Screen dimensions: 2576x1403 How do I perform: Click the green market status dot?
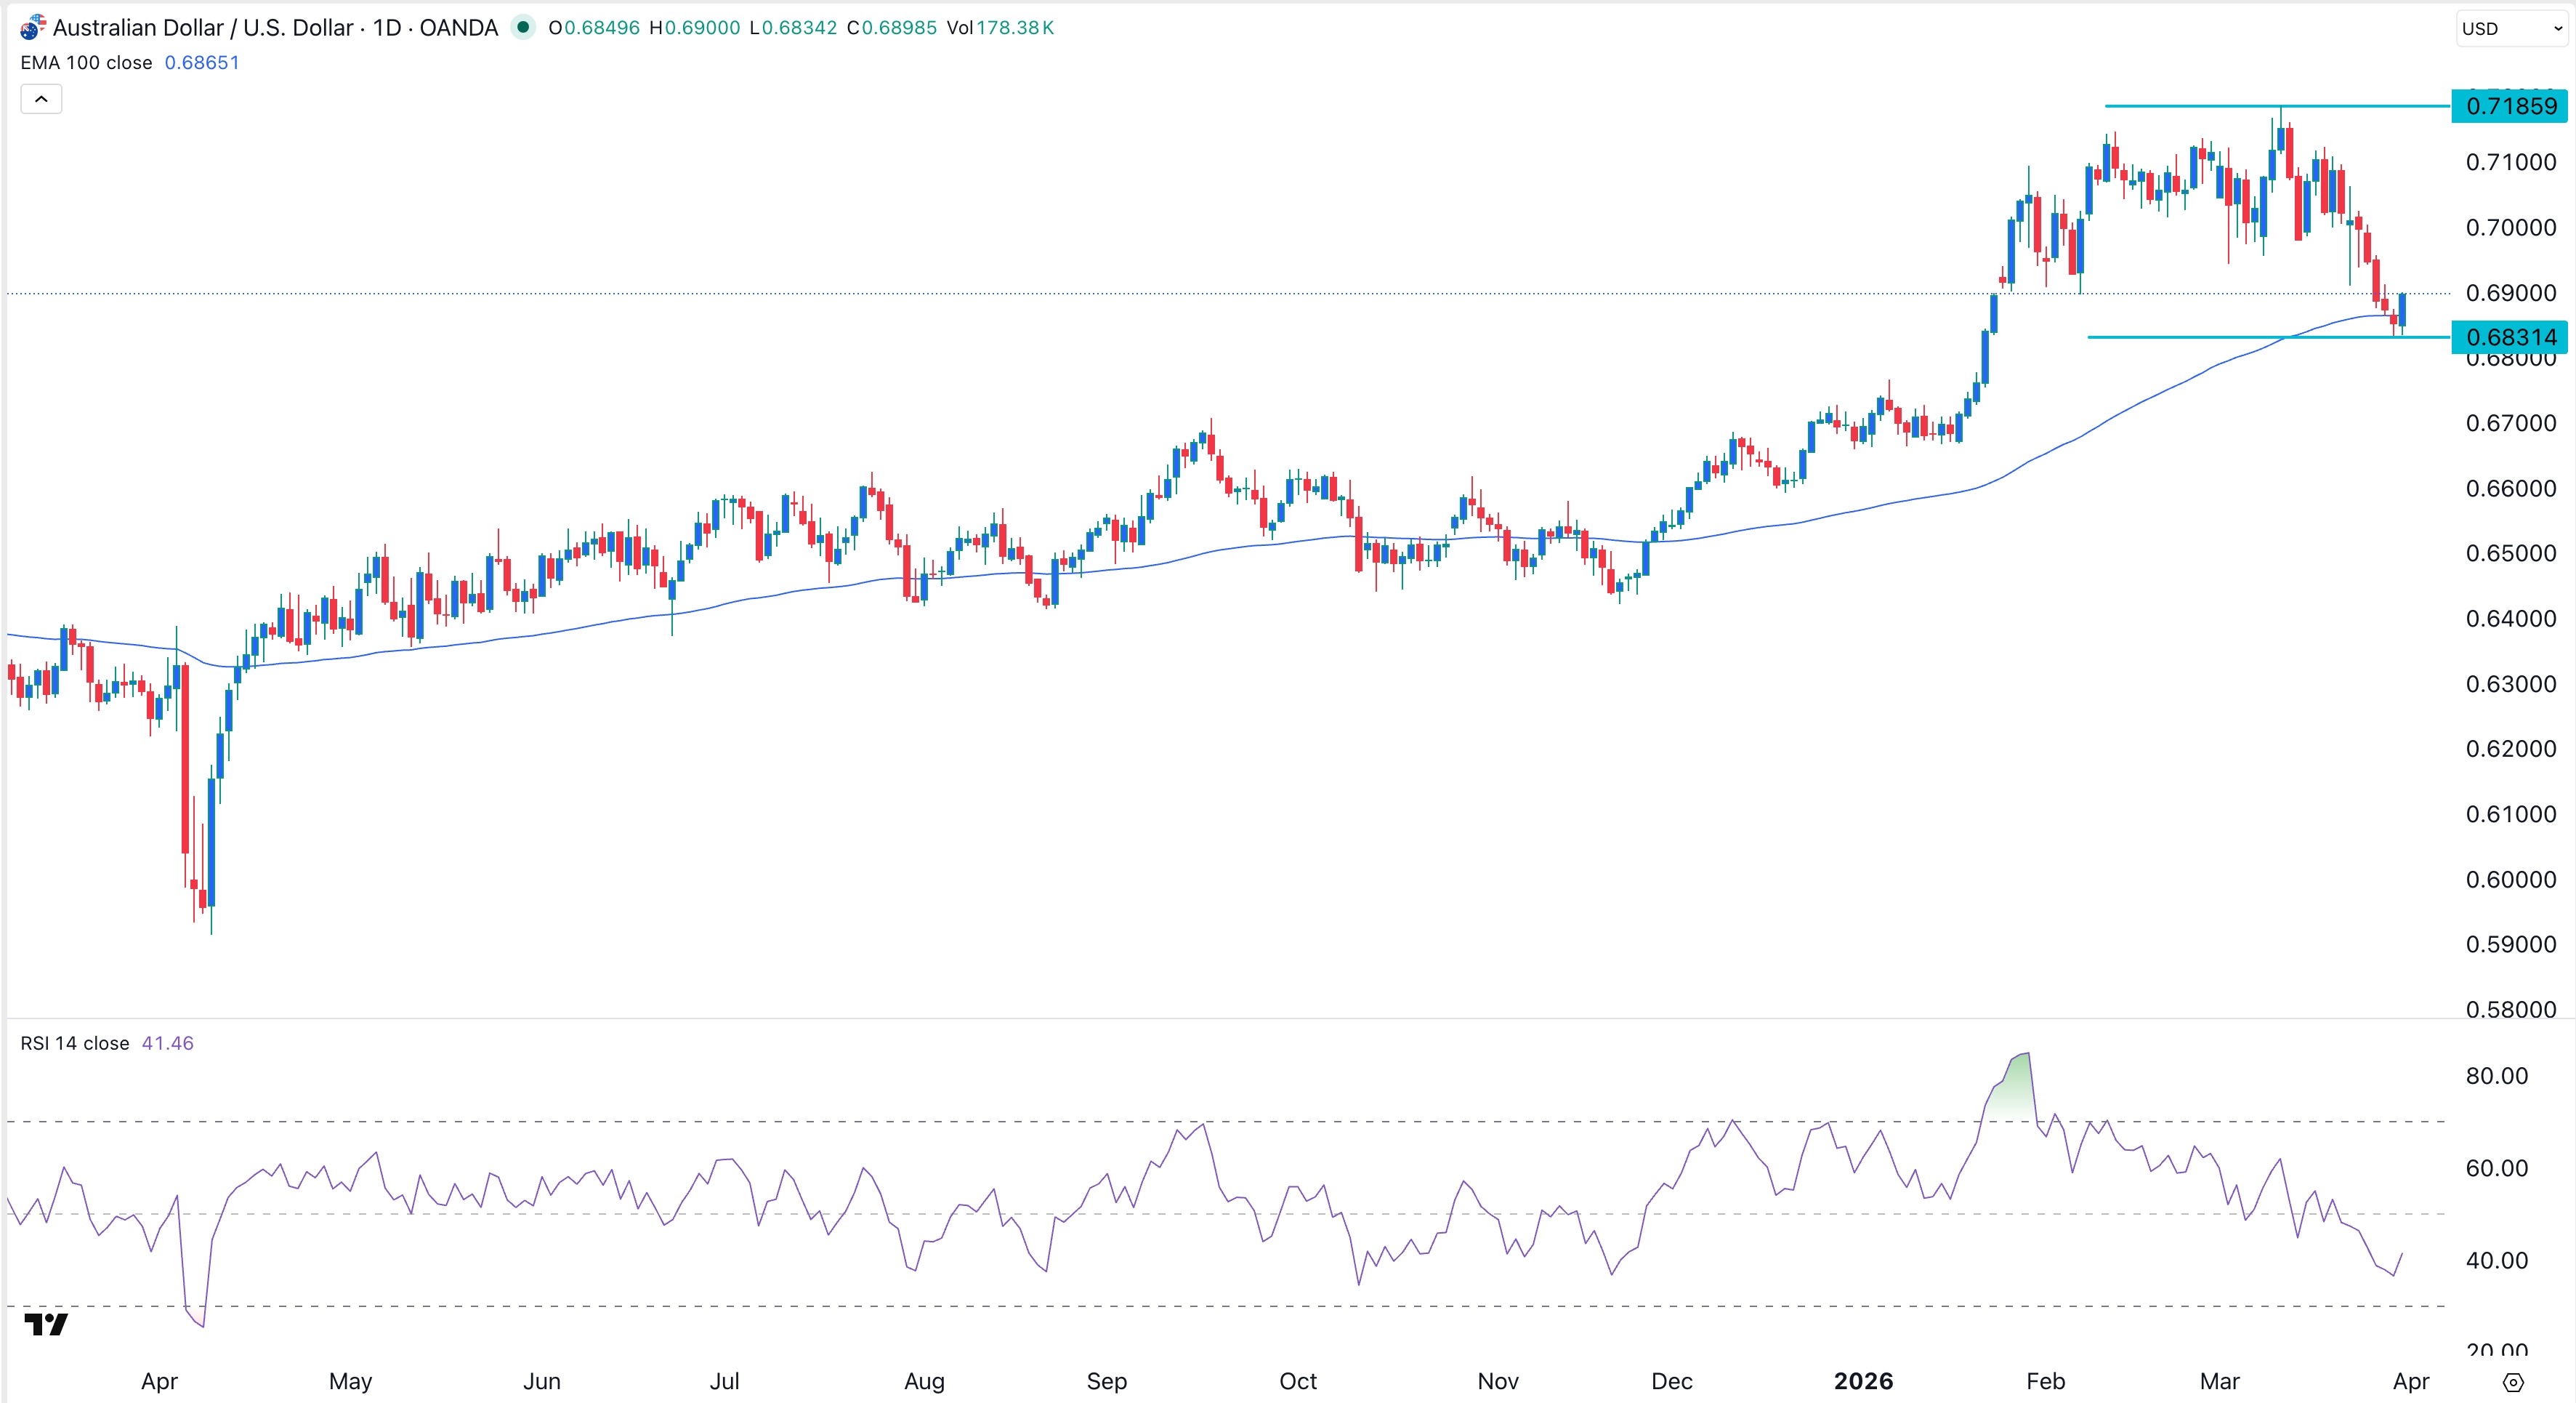click(524, 28)
